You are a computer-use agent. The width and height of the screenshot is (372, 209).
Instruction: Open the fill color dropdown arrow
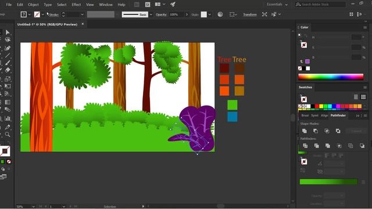[x=30, y=15]
